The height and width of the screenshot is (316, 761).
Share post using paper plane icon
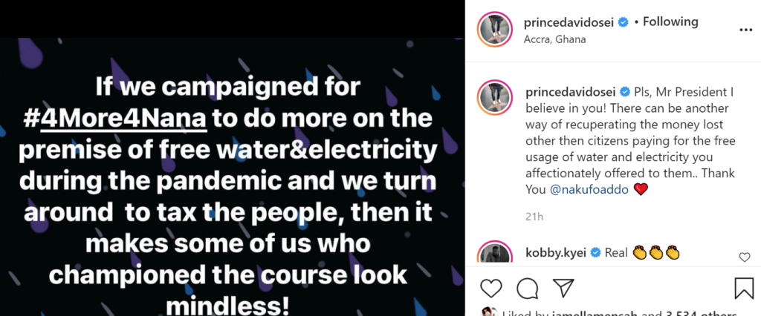coord(563,289)
